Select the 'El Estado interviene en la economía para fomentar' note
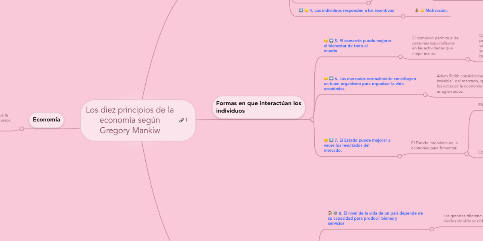Viewport: 483px width, 241px height. pos(434,145)
